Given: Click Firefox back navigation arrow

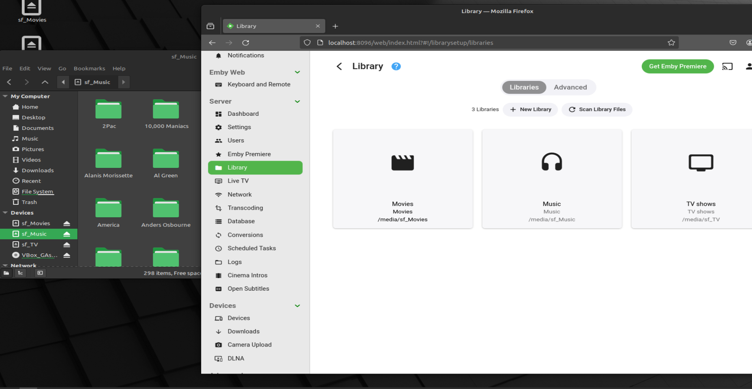Looking at the screenshot, I should [212, 43].
